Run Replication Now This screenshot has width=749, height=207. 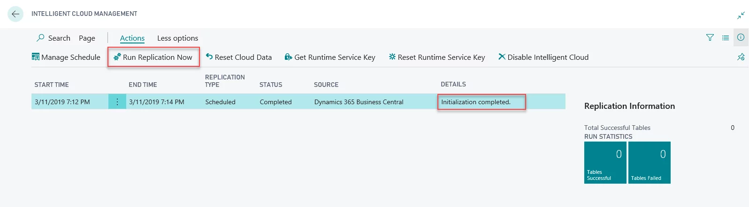[153, 57]
